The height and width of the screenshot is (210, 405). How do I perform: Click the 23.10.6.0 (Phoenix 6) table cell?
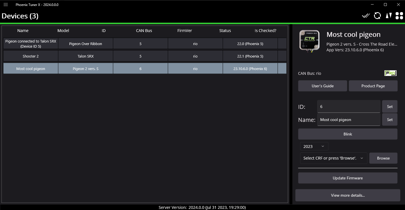[250, 69]
